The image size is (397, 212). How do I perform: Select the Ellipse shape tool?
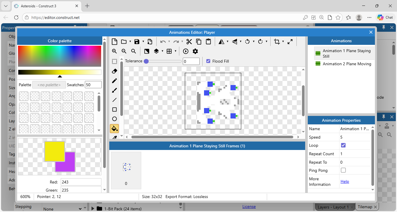115,119
